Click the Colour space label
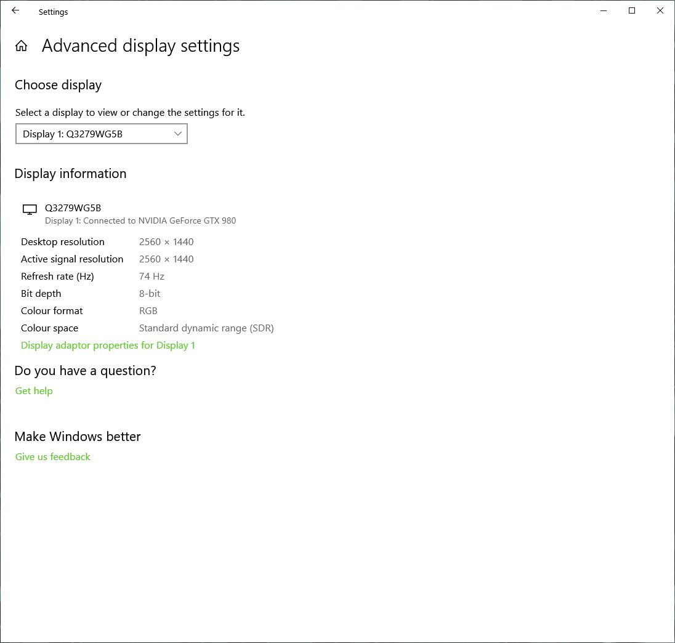The height and width of the screenshot is (643, 675). click(x=50, y=328)
